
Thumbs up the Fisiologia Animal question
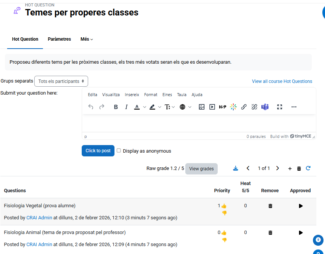click(224, 233)
